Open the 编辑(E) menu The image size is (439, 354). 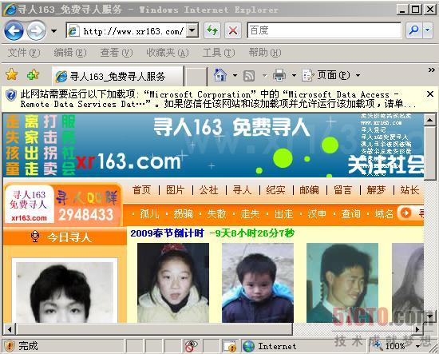point(70,53)
